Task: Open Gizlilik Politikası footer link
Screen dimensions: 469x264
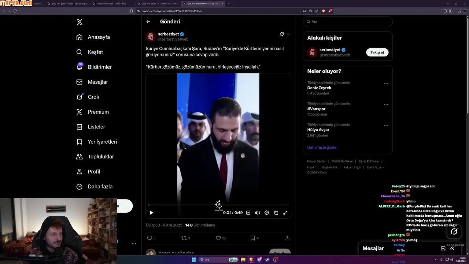Action: point(343,161)
